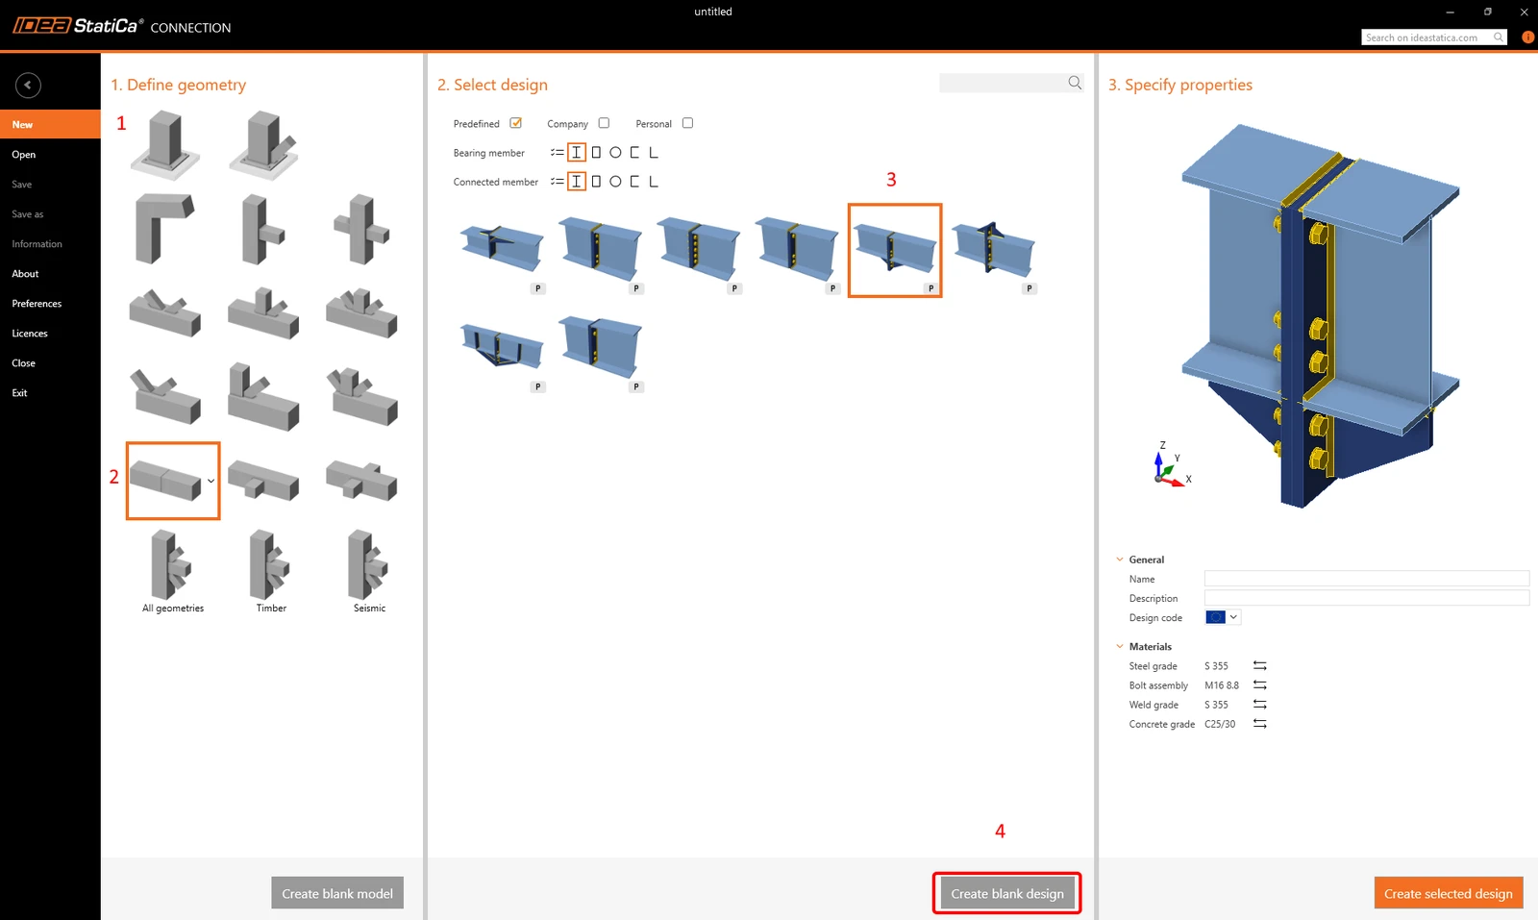1538x920 pixels.
Task: Select the base plate column geometry icon
Action: (x=165, y=144)
